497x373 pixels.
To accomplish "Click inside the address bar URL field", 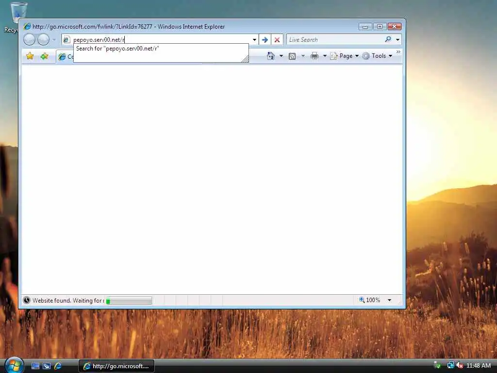I will [161, 40].
